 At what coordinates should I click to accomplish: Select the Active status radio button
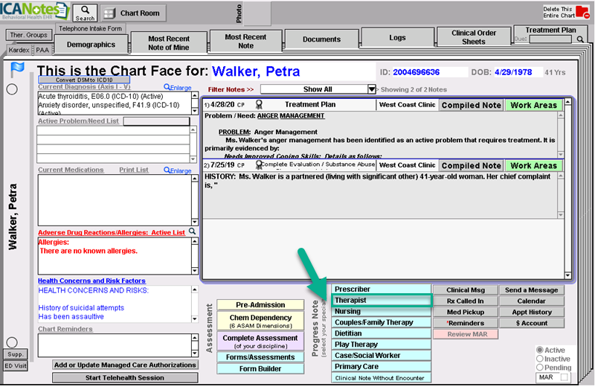540,350
